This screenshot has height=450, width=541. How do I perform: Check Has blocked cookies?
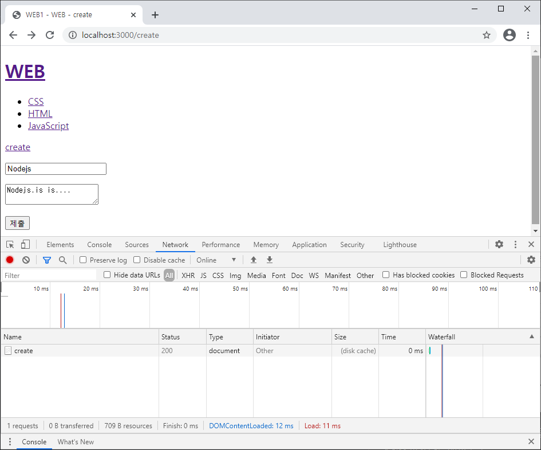(x=386, y=275)
